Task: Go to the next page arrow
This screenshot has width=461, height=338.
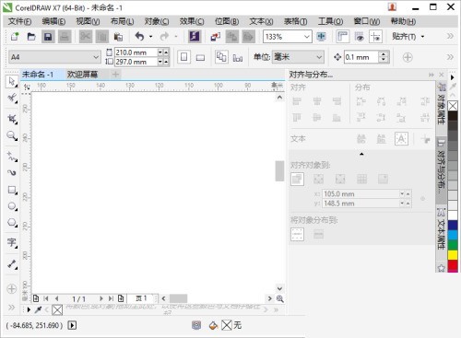Action: (x=100, y=298)
